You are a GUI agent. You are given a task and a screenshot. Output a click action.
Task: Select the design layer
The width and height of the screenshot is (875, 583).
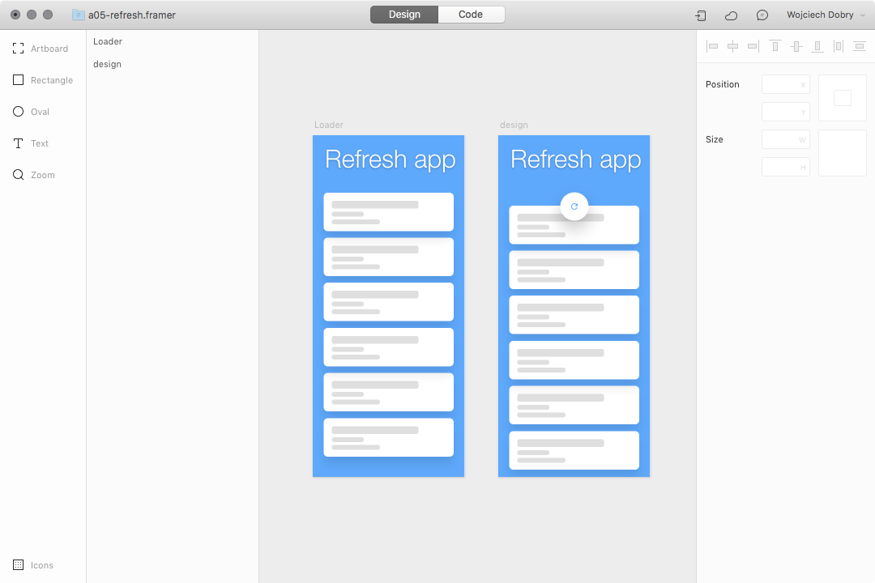(x=107, y=64)
